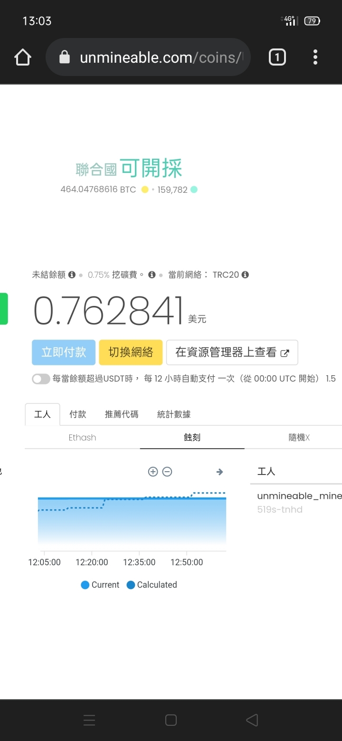342x741 pixels.
Task: Open the 推薦代碼 tab
Action: (122, 414)
